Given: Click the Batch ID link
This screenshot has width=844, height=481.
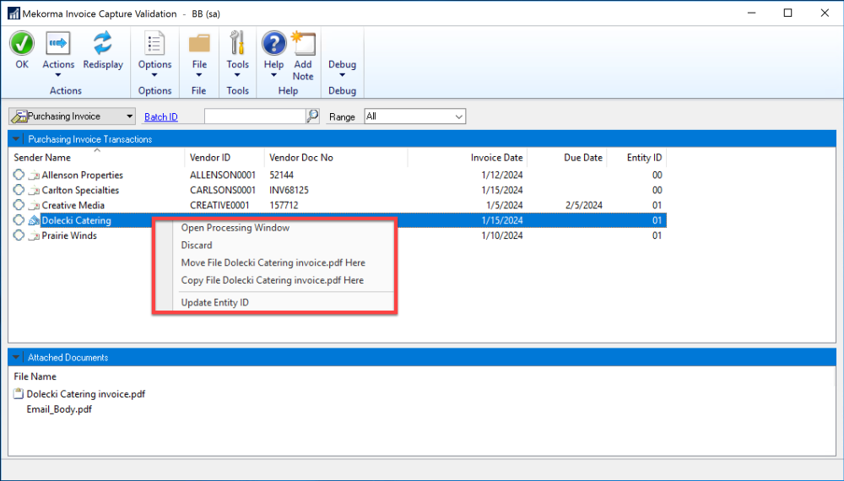Looking at the screenshot, I should pyautogui.click(x=161, y=116).
